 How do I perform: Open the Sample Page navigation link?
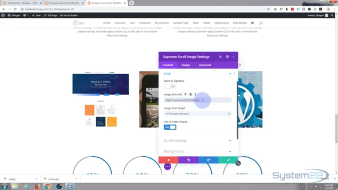click(x=181, y=23)
